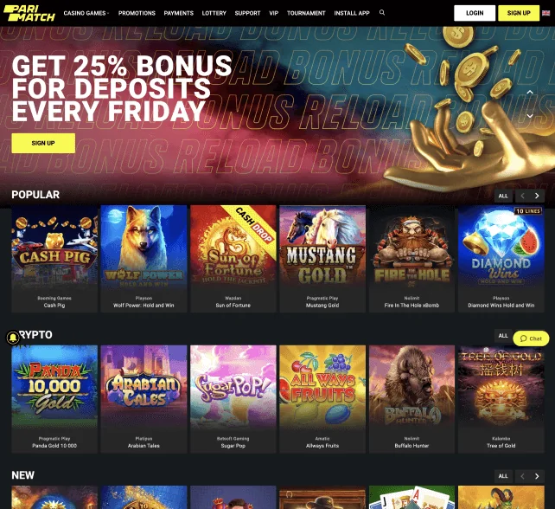Advance New games with right arrow
Viewport: 555px width, 509px height.
point(537,476)
